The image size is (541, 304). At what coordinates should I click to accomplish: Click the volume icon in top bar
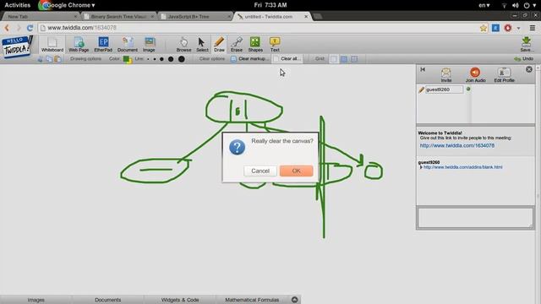point(515,6)
